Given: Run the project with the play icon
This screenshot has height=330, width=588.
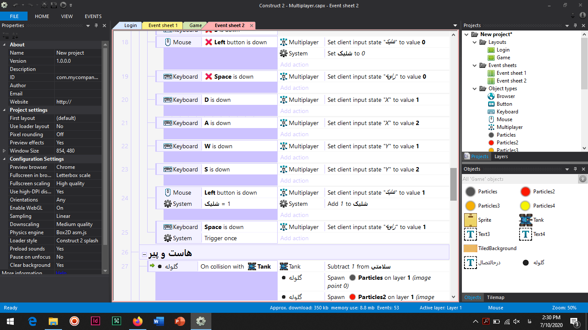Looking at the screenshot, I should pyautogui.click(x=63, y=6).
